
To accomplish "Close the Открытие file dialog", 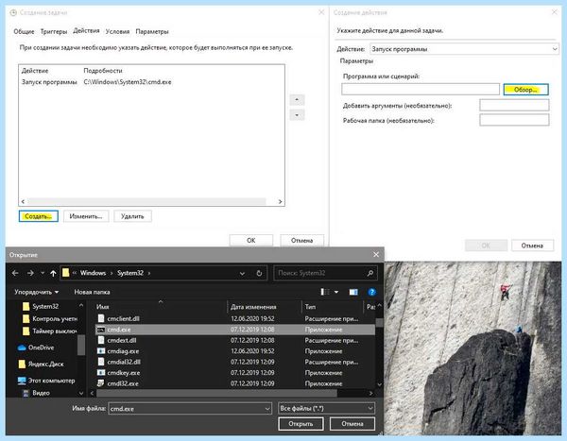I will point(376,255).
